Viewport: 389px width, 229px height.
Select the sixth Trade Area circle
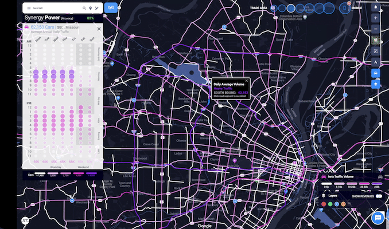coord(319,8)
